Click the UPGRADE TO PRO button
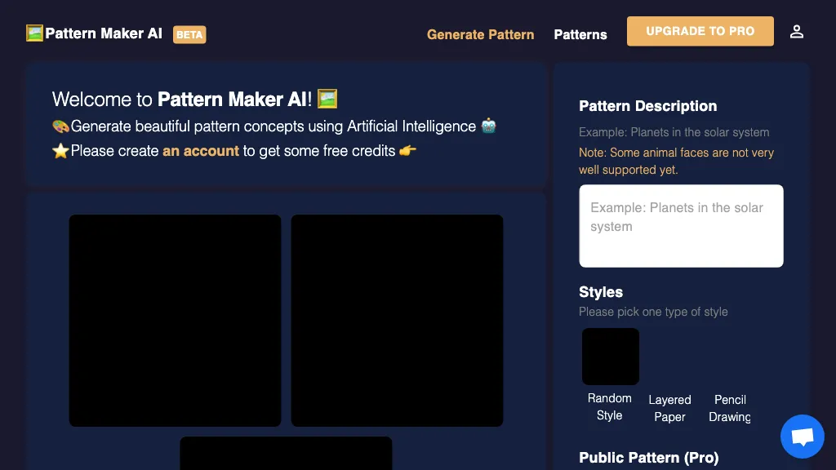 700,30
